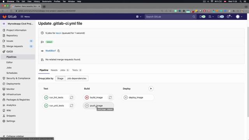249x140 pixels.
Task: Open Schedules in sidebar
Action: click(x=18, y=73)
